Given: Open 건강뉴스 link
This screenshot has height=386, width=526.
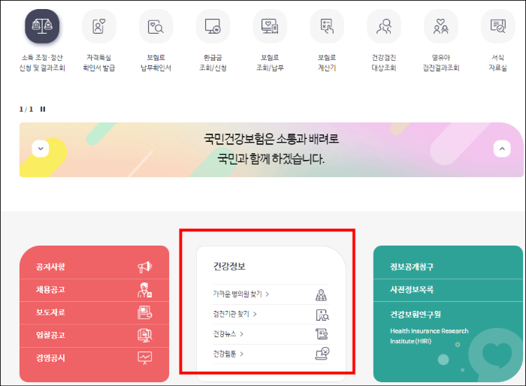Looking at the screenshot, I should point(228,334).
